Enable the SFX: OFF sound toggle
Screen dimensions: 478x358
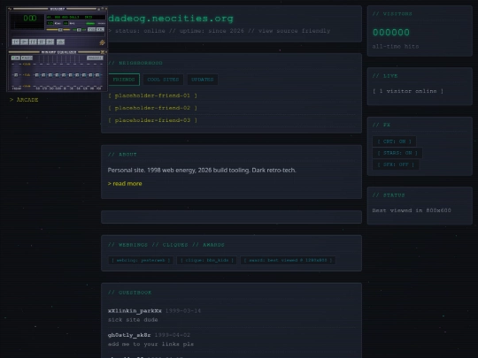pos(396,164)
